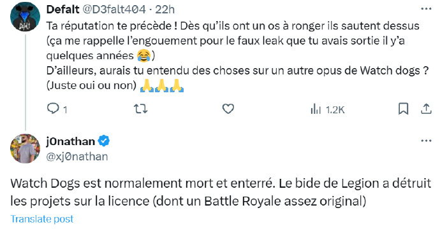This screenshot has width=440, height=238.
Task: Click the 22h timestamp
Action: (165, 10)
